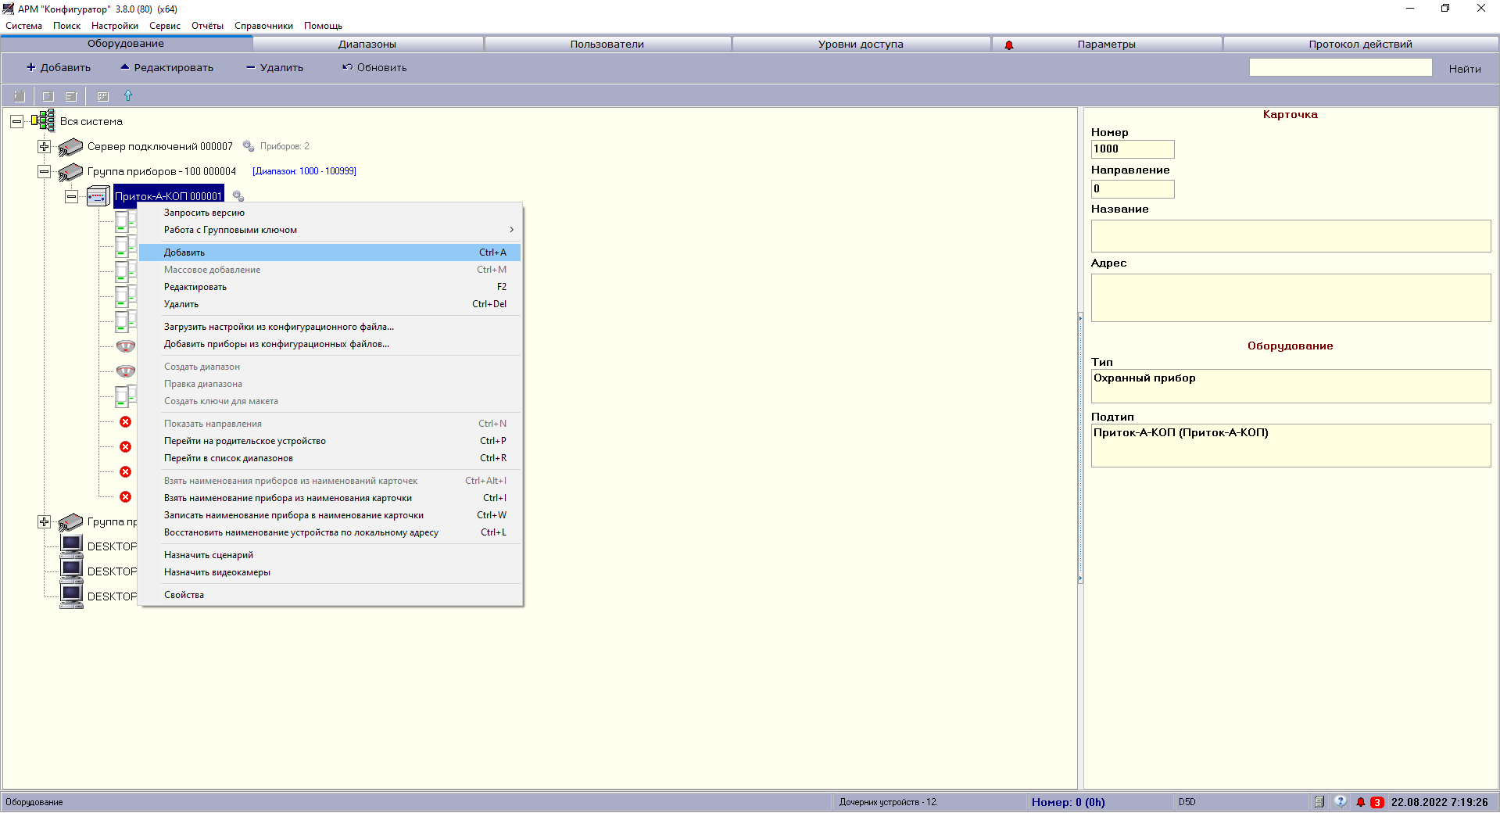Image resolution: width=1500 pixels, height=813 pixels.
Task: Open the Отчёты menu
Action: 208,26
